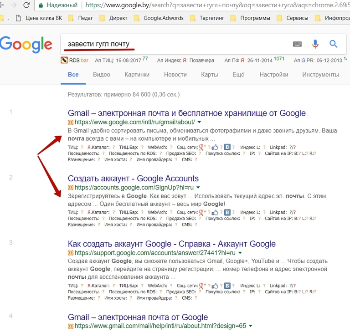Open the Ещё more options menu
Screen dimensions: 350x332
[x=238, y=75]
